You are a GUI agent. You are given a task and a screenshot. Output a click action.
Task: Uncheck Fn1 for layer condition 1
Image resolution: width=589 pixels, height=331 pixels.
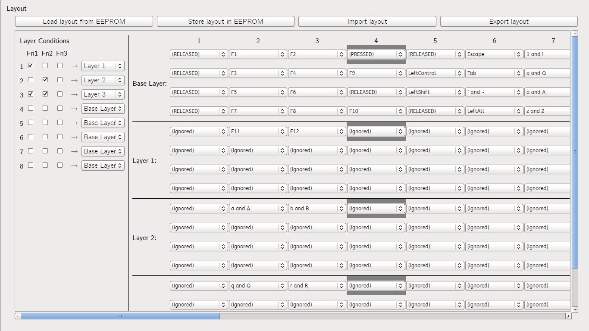(31, 66)
